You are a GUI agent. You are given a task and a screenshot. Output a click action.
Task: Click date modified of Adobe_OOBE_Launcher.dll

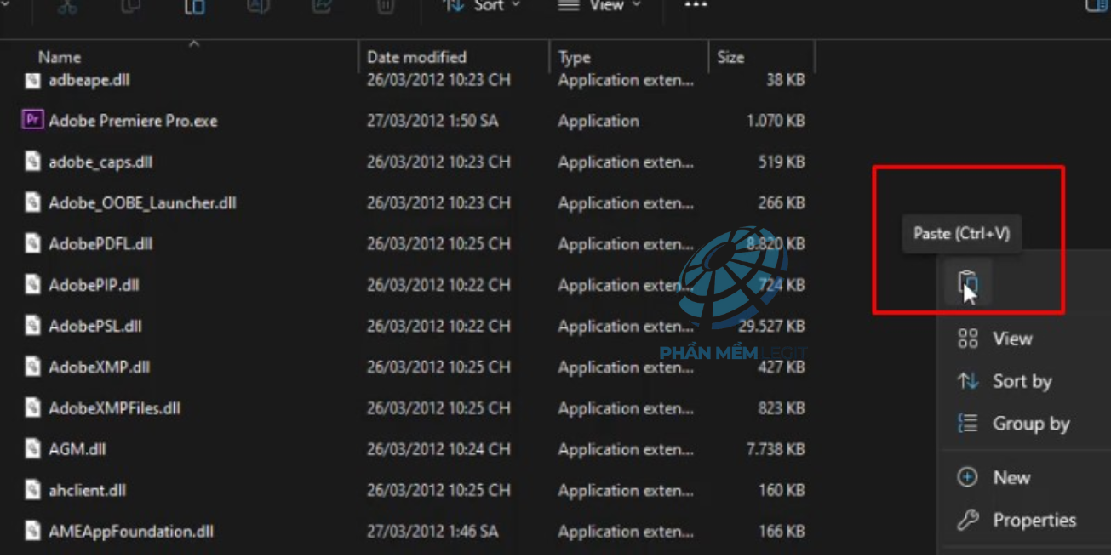pos(438,202)
